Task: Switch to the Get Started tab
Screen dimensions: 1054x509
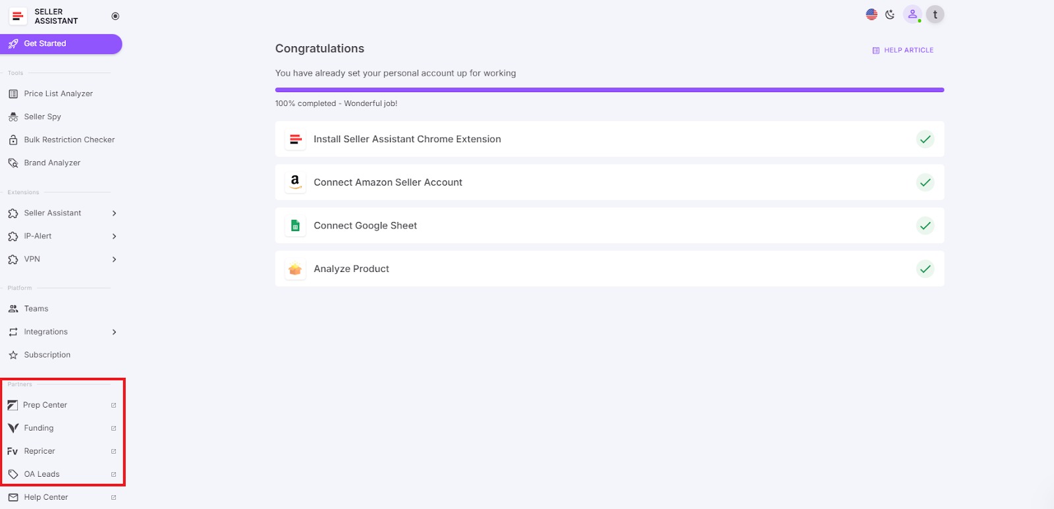Action: coord(43,43)
